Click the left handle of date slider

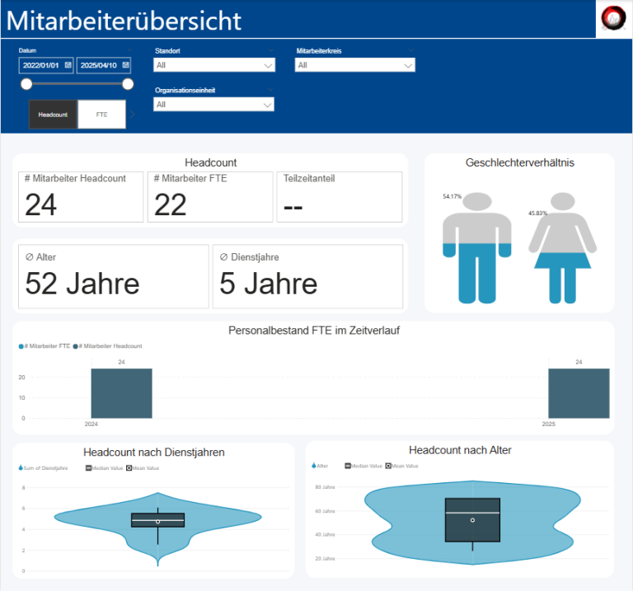tap(26, 84)
